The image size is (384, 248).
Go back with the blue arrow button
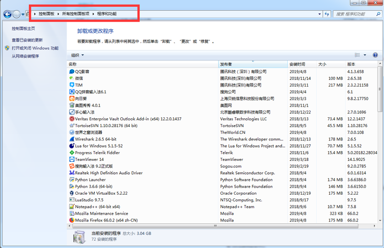7,14
